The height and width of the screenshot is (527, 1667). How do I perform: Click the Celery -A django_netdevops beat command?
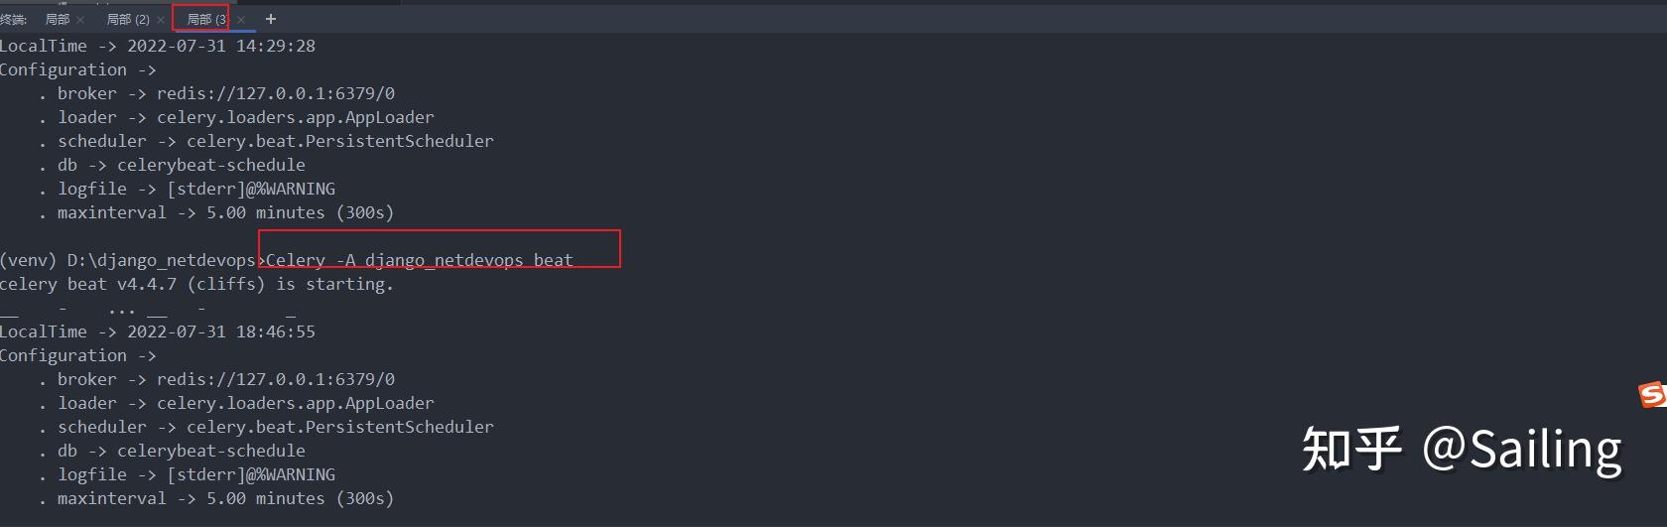coord(420,260)
